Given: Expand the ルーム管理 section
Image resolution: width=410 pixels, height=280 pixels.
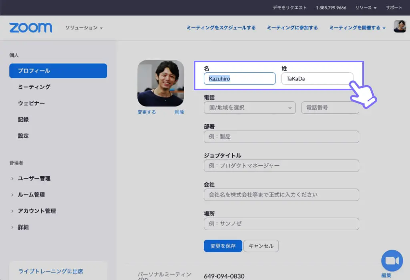Looking at the screenshot, I should click(x=32, y=195).
